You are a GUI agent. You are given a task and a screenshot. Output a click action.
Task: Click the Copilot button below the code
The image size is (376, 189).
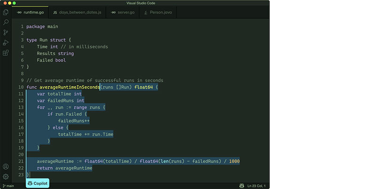point(38,183)
